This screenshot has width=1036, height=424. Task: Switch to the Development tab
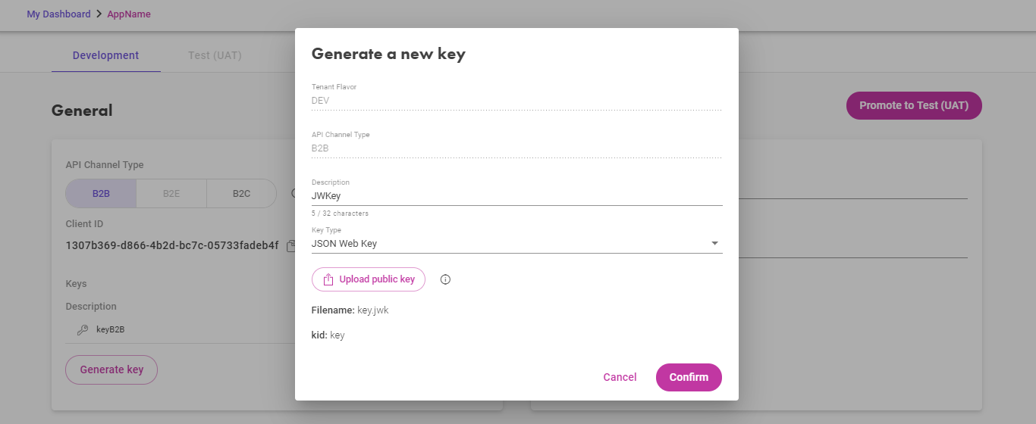click(x=105, y=55)
